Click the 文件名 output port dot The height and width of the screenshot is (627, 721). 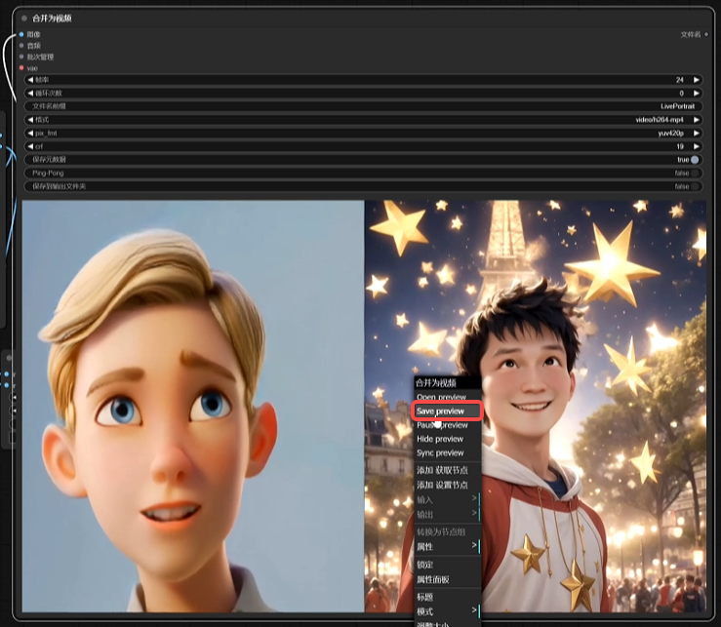pyautogui.click(x=706, y=34)
